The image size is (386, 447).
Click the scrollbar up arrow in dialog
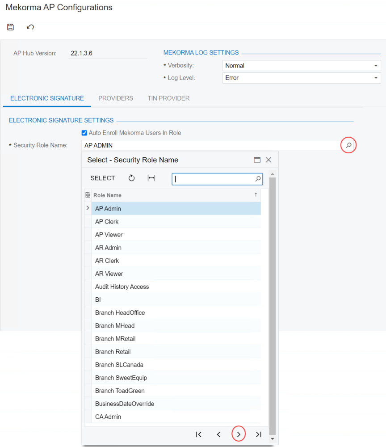(x=273, y=174)
